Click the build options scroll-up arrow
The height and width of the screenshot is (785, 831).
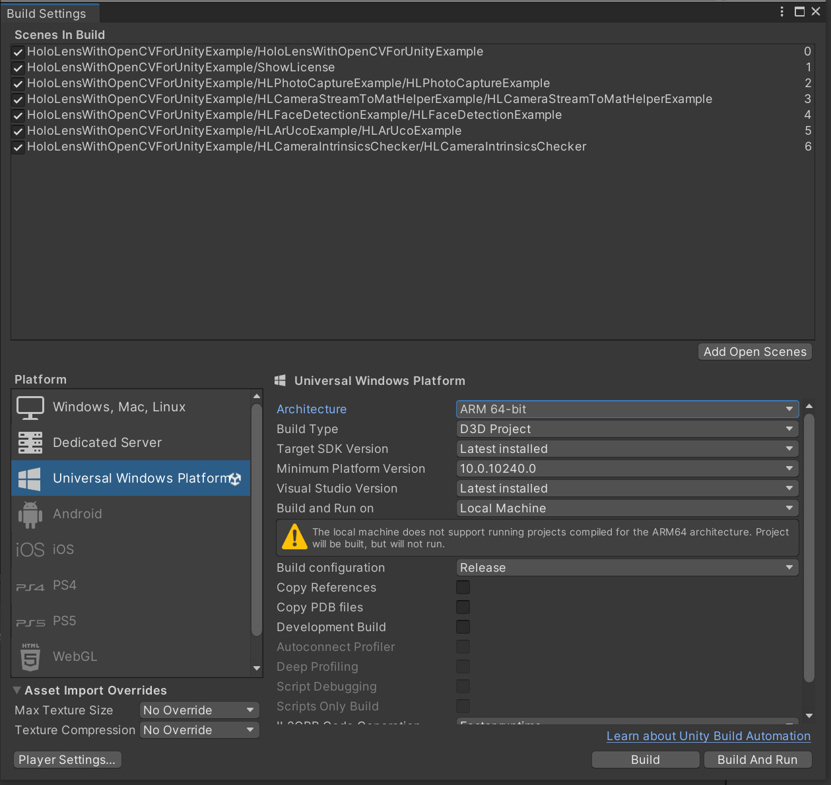809,406
